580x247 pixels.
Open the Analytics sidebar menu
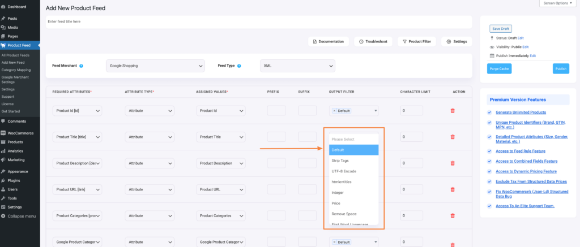[x=15, y=151]
